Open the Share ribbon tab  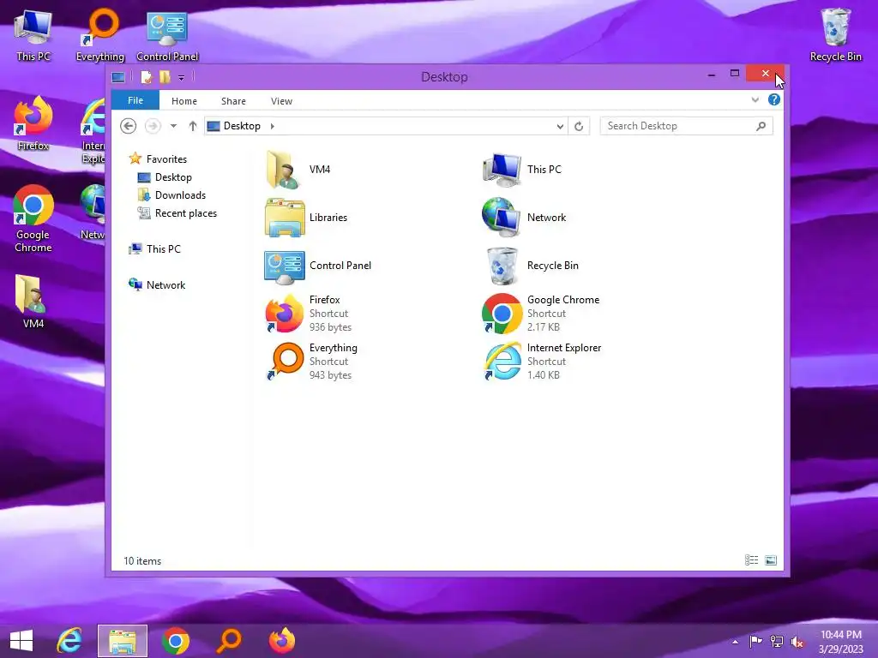click(x=233, y=101)
